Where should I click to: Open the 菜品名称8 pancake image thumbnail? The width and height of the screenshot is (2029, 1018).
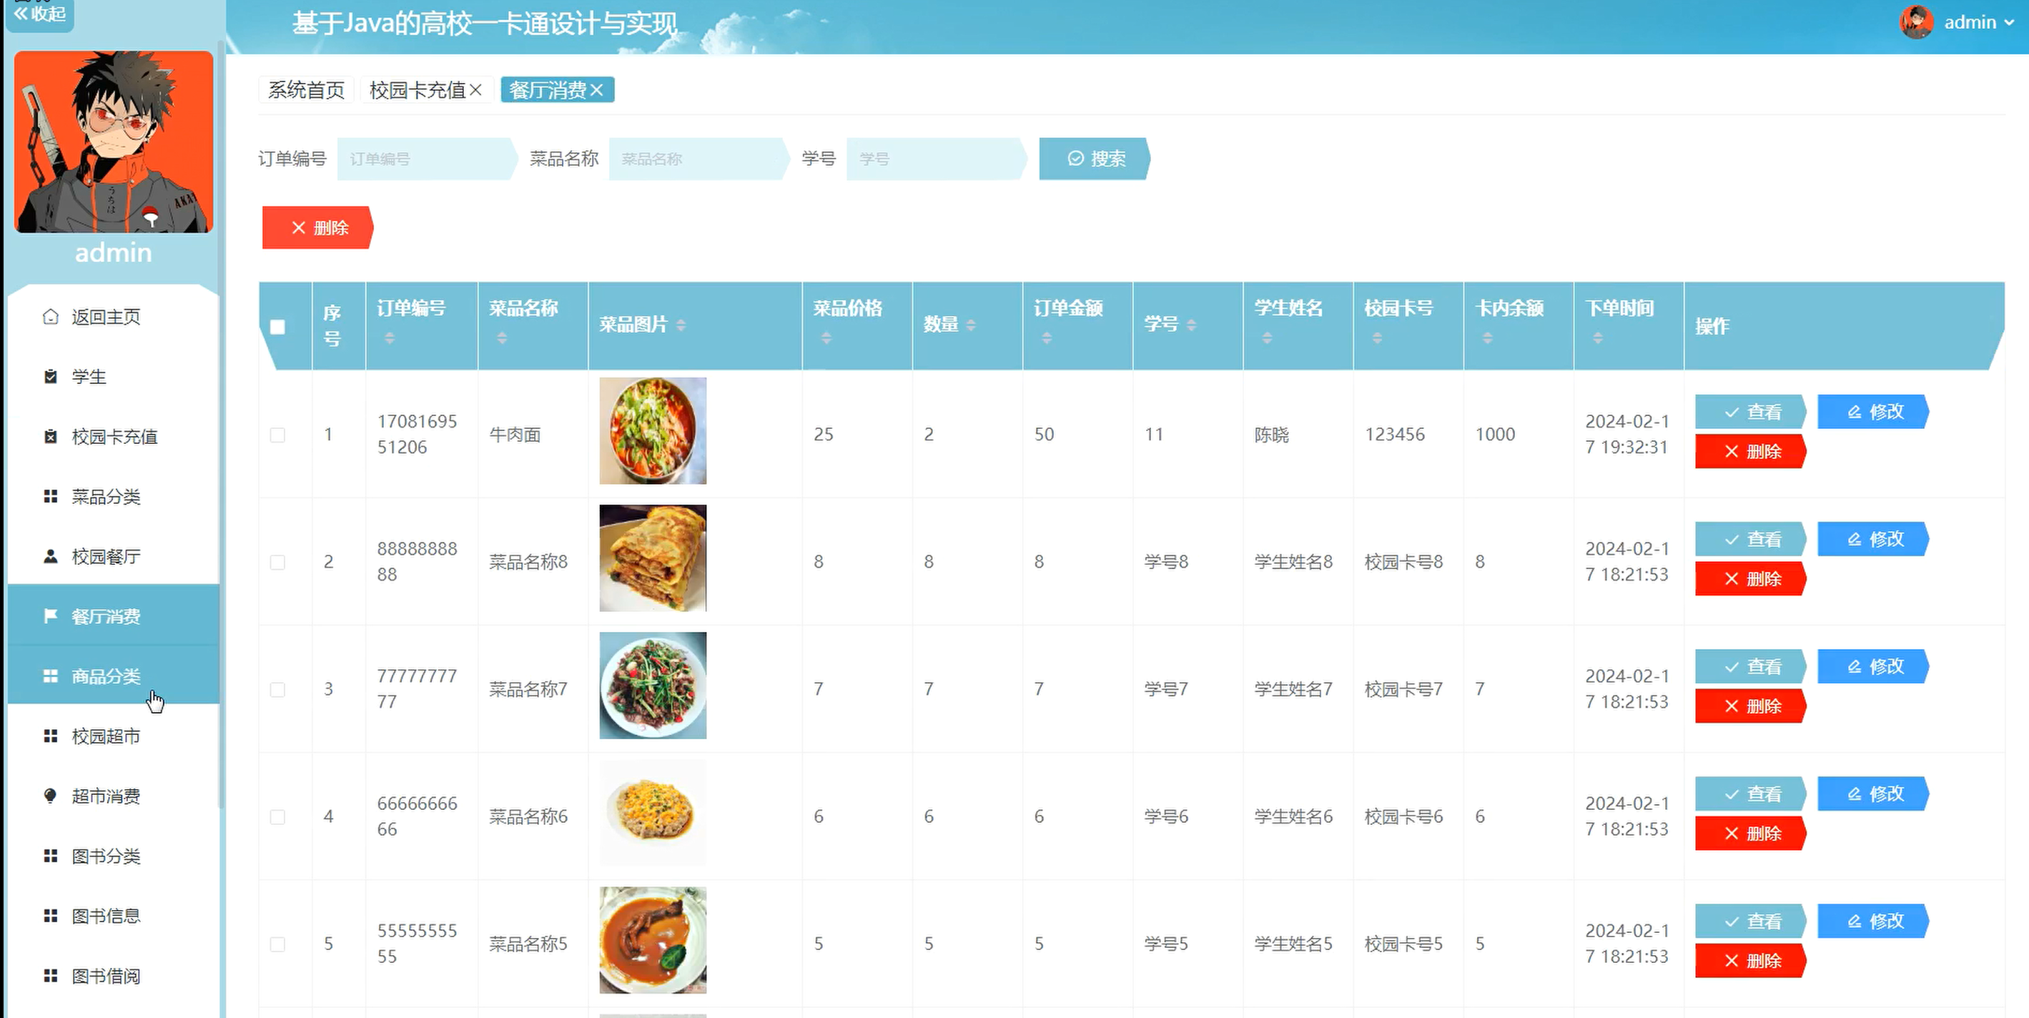(x=653, y=558)
